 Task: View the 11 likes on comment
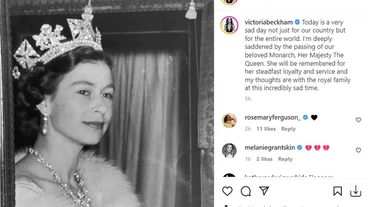tap(266, 129)
